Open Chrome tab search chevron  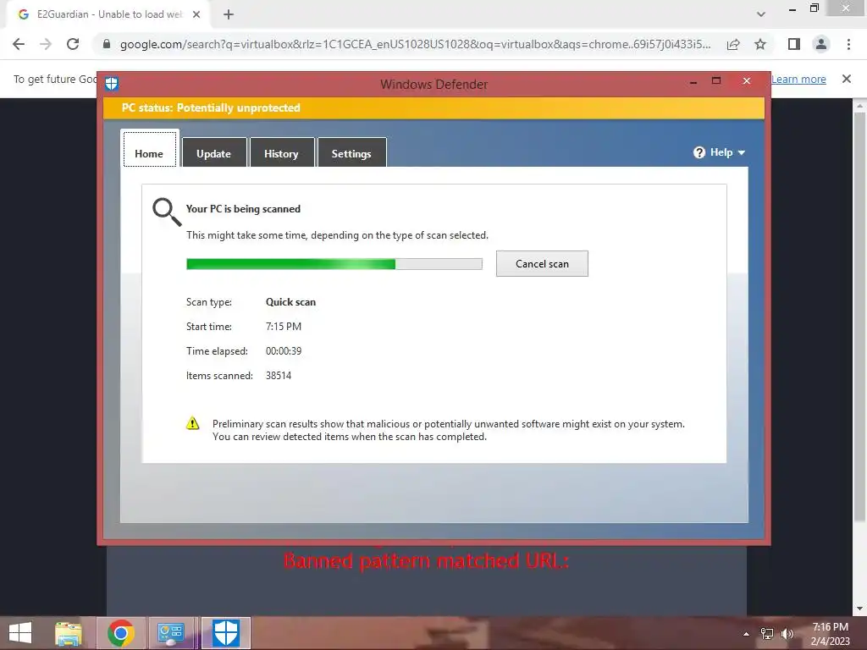761,14
